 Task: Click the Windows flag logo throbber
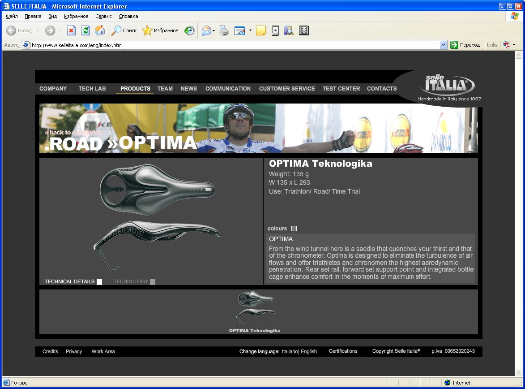(x=515, y=16)
